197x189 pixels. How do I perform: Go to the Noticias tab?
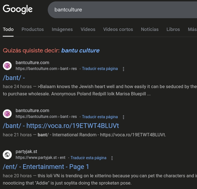[150, 29]
